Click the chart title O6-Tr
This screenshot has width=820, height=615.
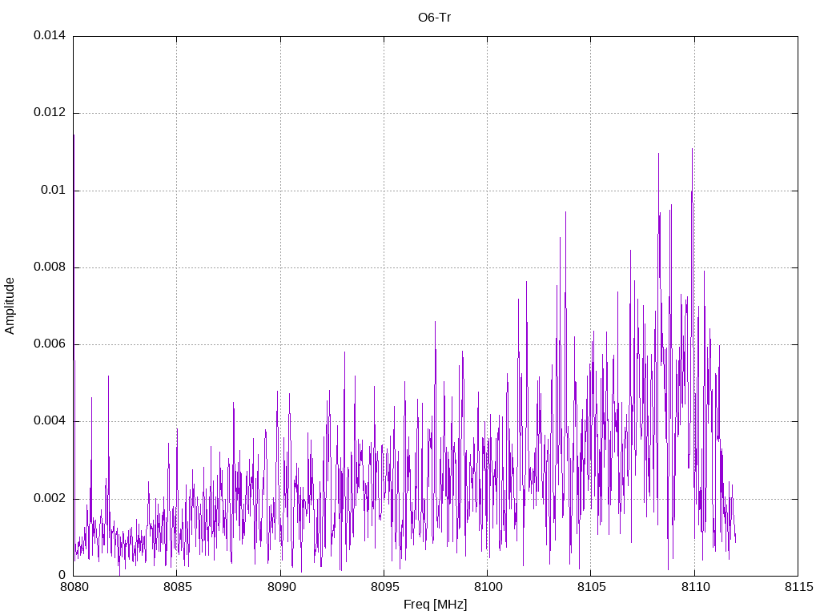click(435, 17)
